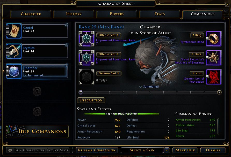
Task: Toggle the checkbox beside the Neck slot
Action: (x=207, y=57)
